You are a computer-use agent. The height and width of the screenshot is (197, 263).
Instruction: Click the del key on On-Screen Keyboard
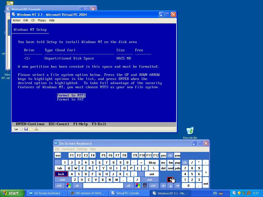[163, 168]
